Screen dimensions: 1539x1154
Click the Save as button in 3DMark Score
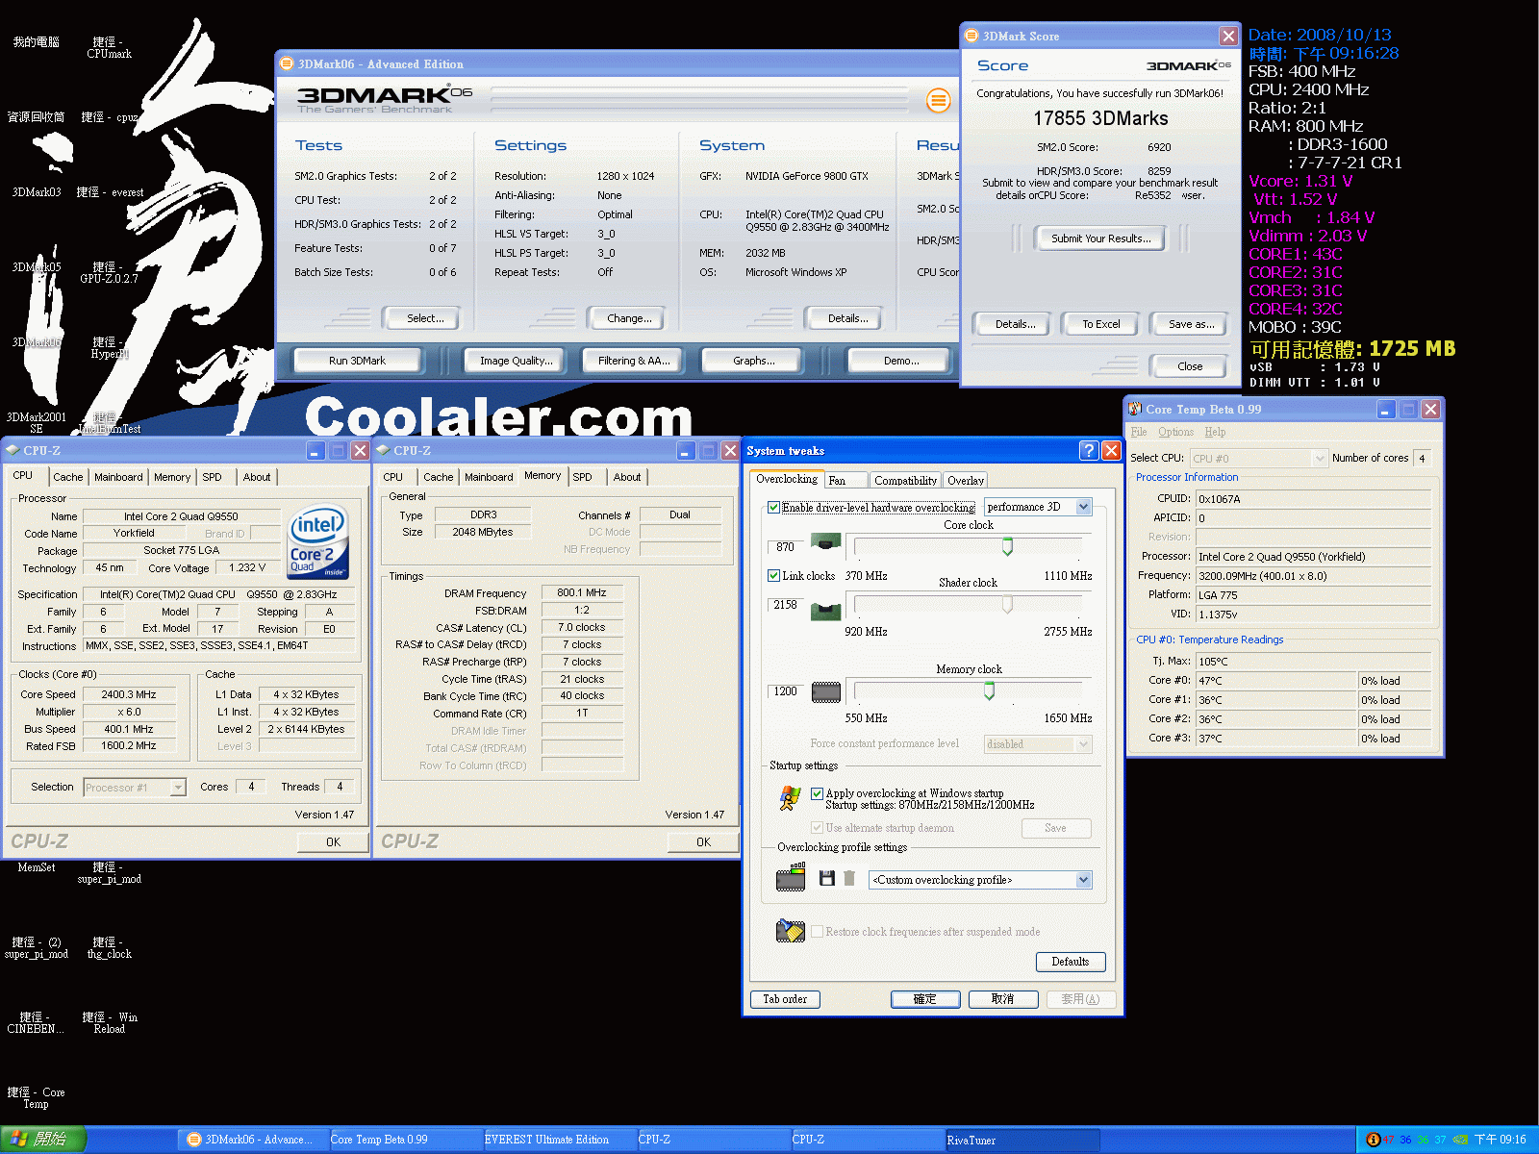point(1191,324)
